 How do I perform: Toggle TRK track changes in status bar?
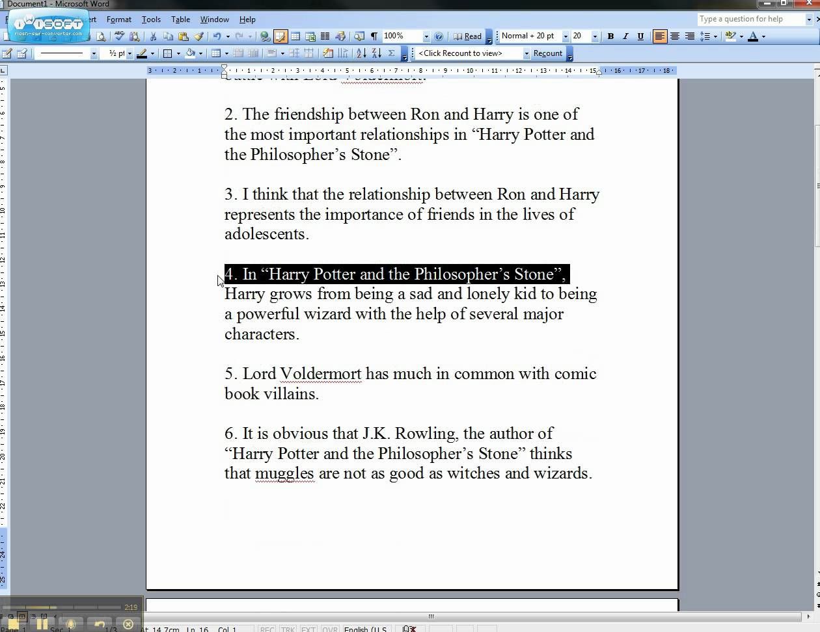point(288,629)
